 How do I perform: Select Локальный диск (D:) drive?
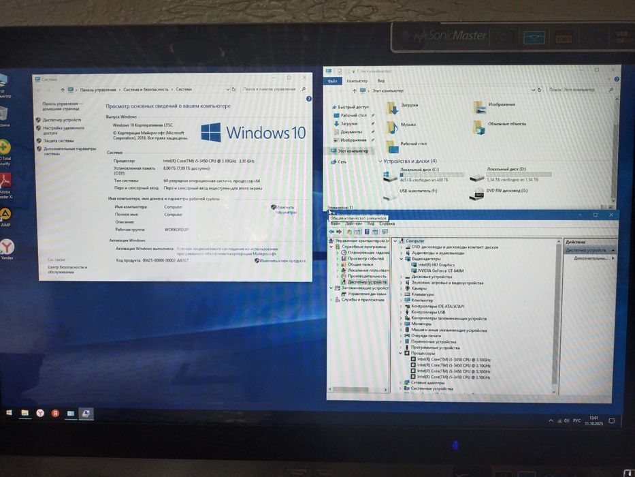(510, 174)
